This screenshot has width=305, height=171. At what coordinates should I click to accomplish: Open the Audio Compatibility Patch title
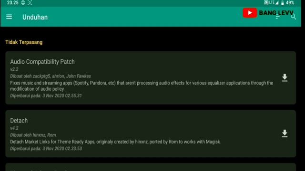42,62
